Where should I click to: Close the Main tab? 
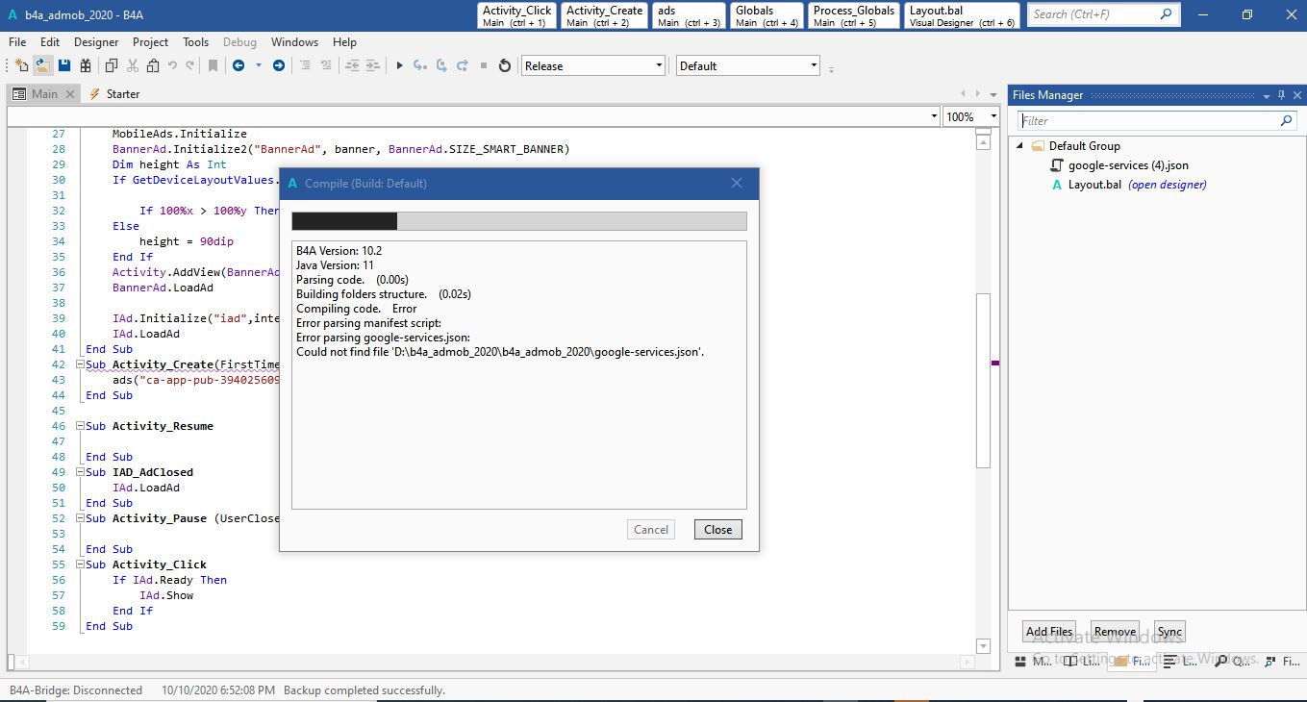pos(69,93)
